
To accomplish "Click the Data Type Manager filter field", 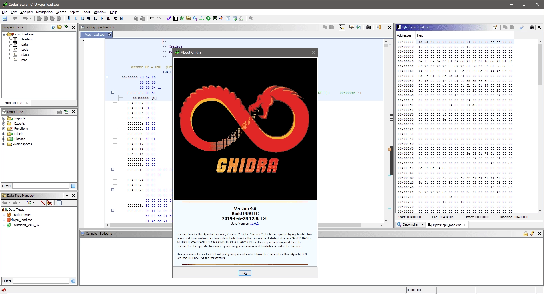I will 41,281.
